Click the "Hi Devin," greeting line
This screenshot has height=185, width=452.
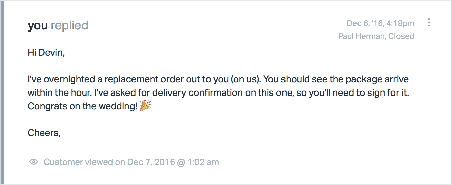[46, 53]
